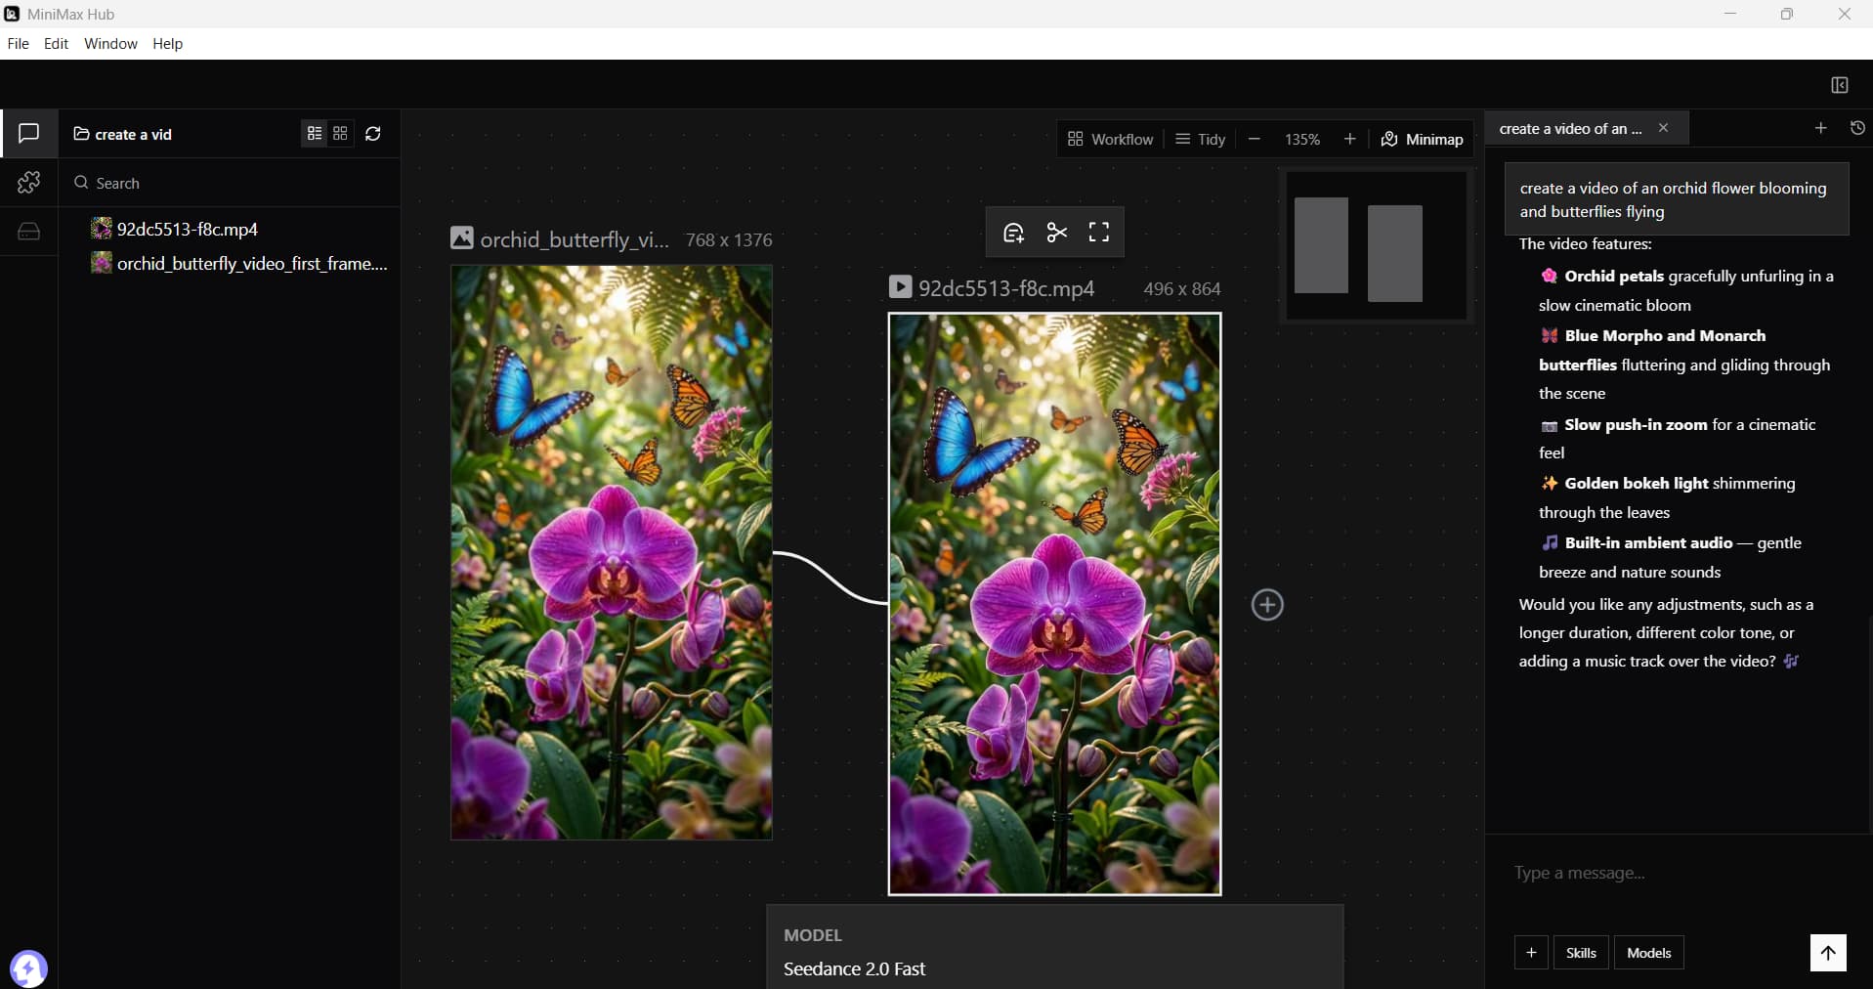Open the puzzle-piece plugins icon in sidebar

tap(28, 182)
